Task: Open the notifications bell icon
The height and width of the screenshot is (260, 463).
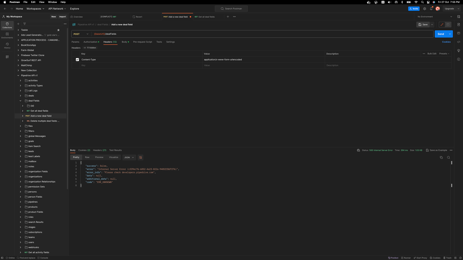Action: click(431, 9)
